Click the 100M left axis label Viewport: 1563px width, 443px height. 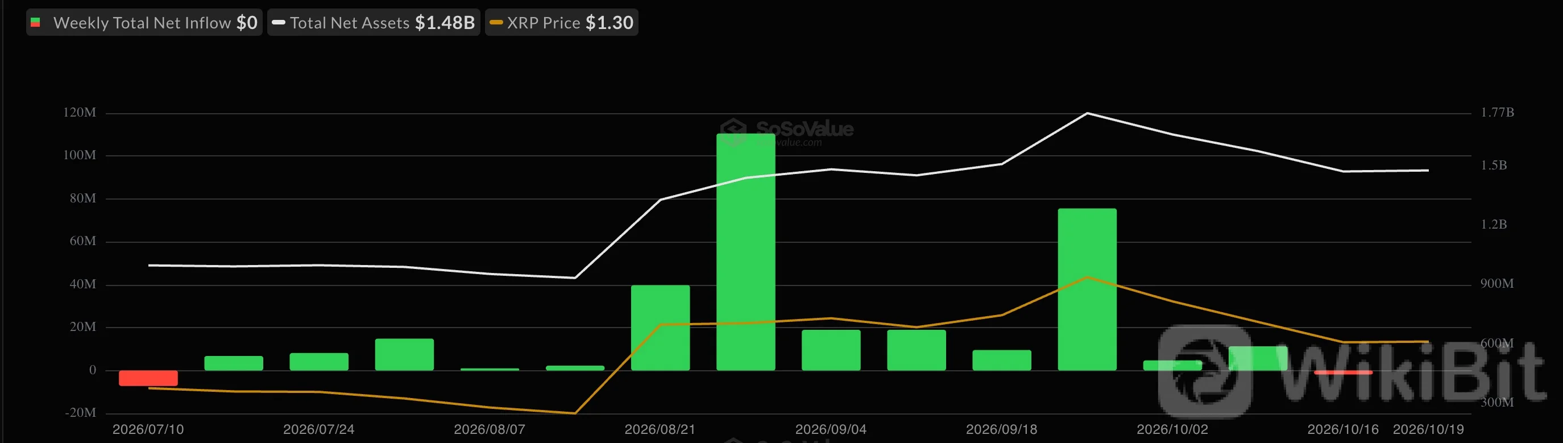click(x=80, y=155)
